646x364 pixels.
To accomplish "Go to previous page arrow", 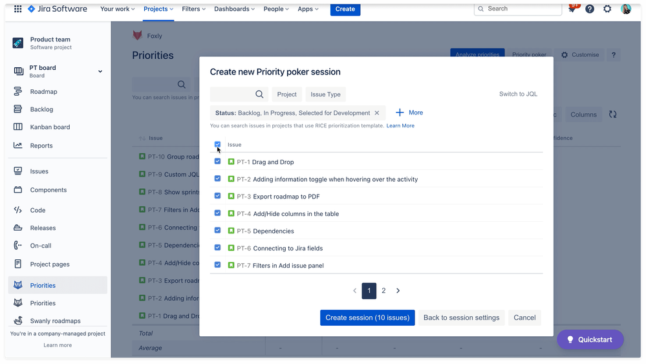I will (355, 291).
